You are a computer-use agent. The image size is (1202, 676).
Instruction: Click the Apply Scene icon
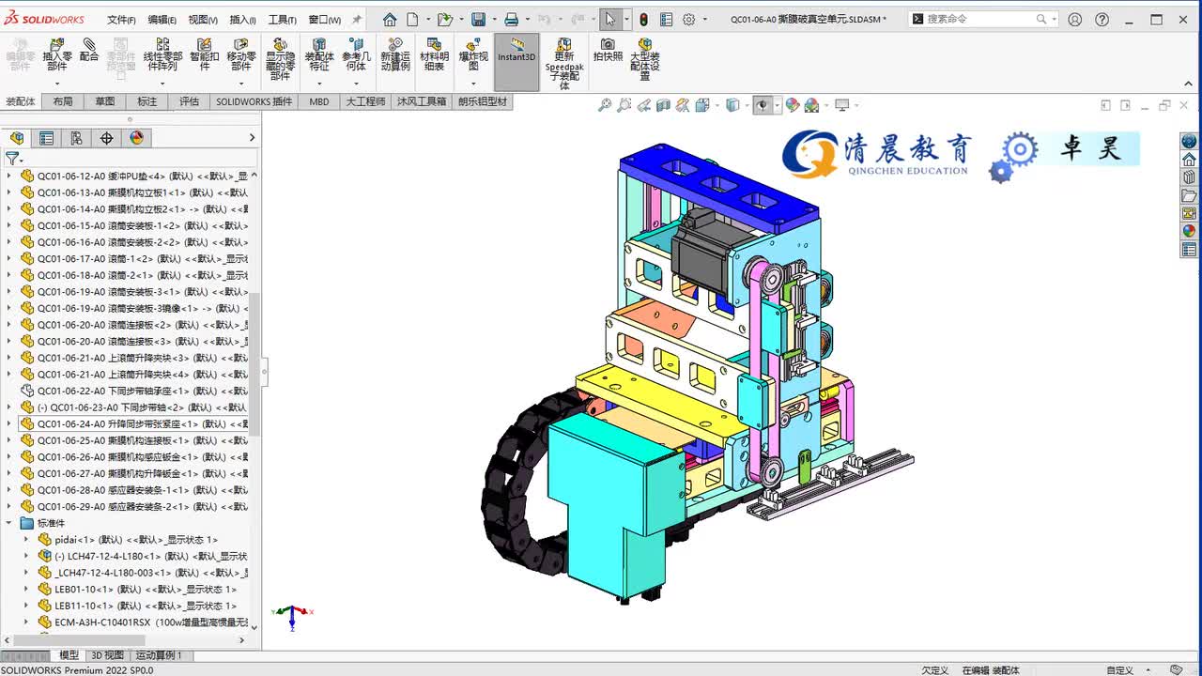pyautogui.click(x=811, y=105)
